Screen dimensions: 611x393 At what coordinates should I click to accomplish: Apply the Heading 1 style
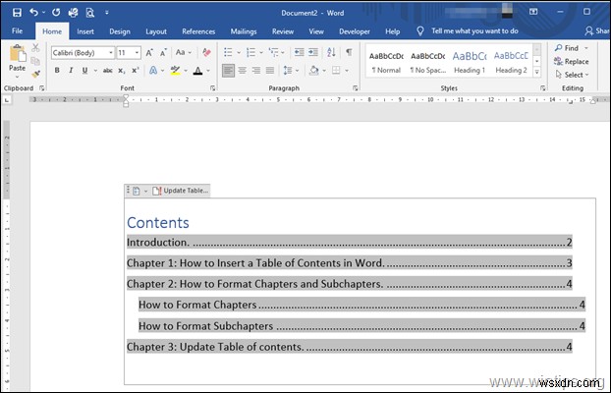point(470,62)
